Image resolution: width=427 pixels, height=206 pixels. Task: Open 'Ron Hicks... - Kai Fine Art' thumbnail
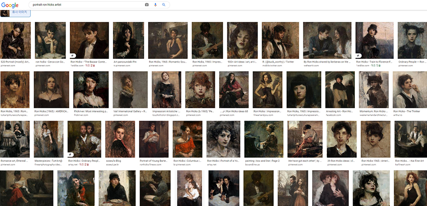pos(411,139)
